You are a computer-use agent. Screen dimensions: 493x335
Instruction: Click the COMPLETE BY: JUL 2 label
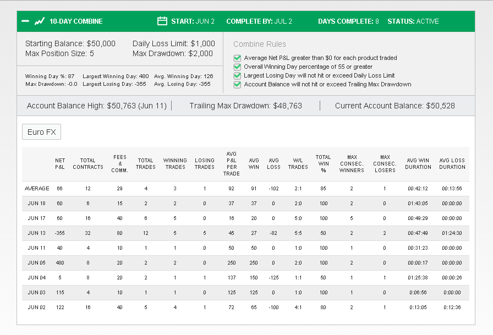259,21
